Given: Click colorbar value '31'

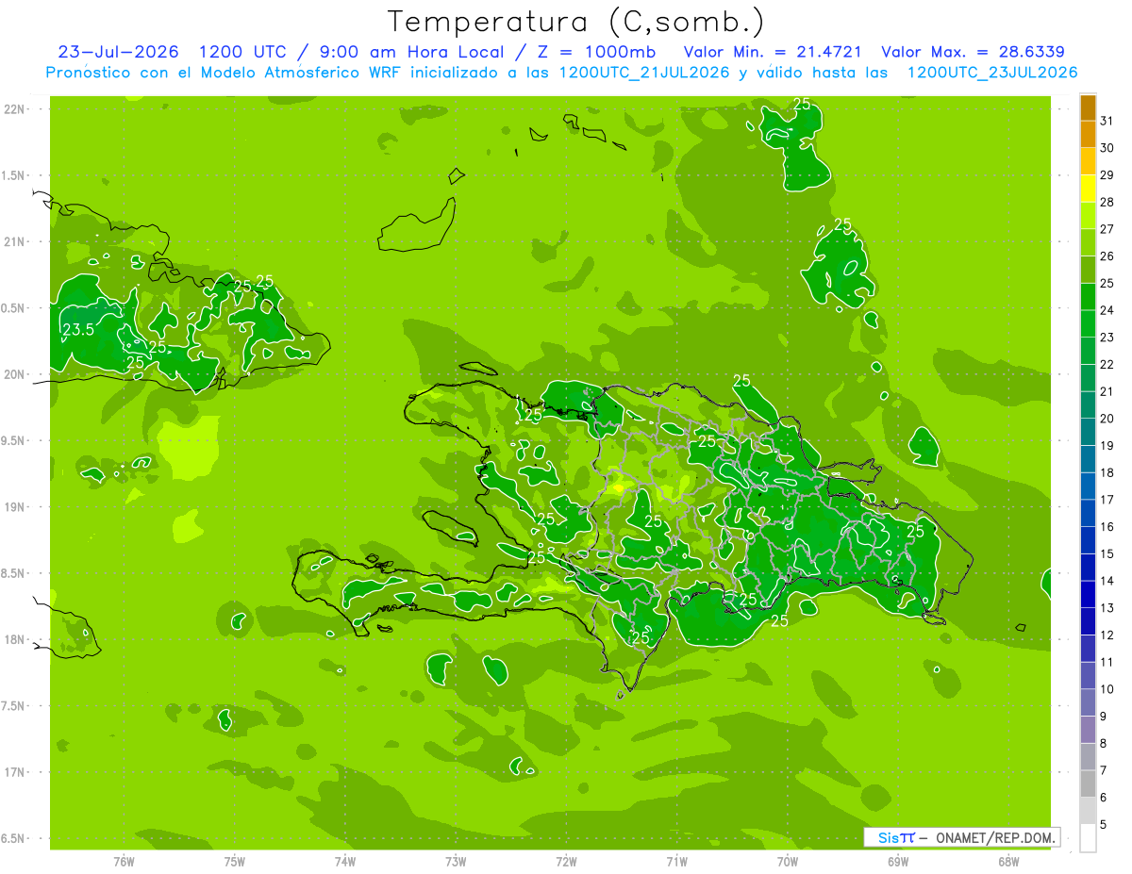Looking at the screenshot, I should tap(1107, 121).
